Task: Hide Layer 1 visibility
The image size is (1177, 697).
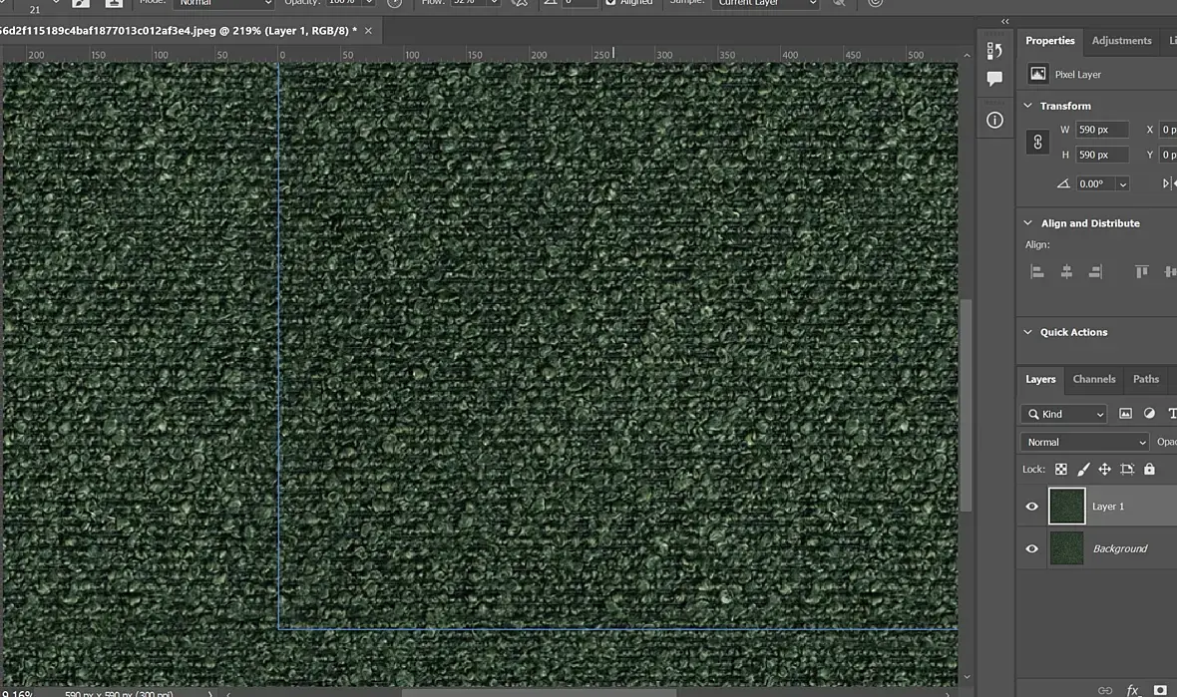Action: coord(1032,507)
